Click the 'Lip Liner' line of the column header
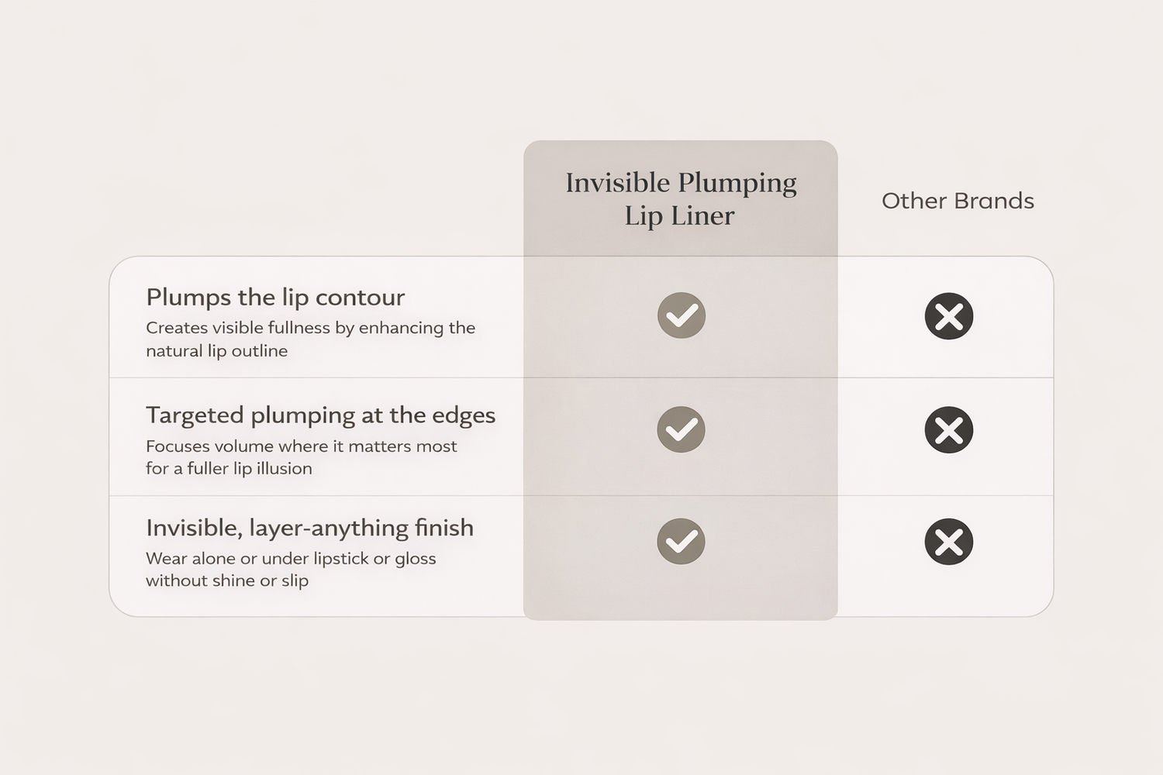1163x775 pixels. click(679, 216)
